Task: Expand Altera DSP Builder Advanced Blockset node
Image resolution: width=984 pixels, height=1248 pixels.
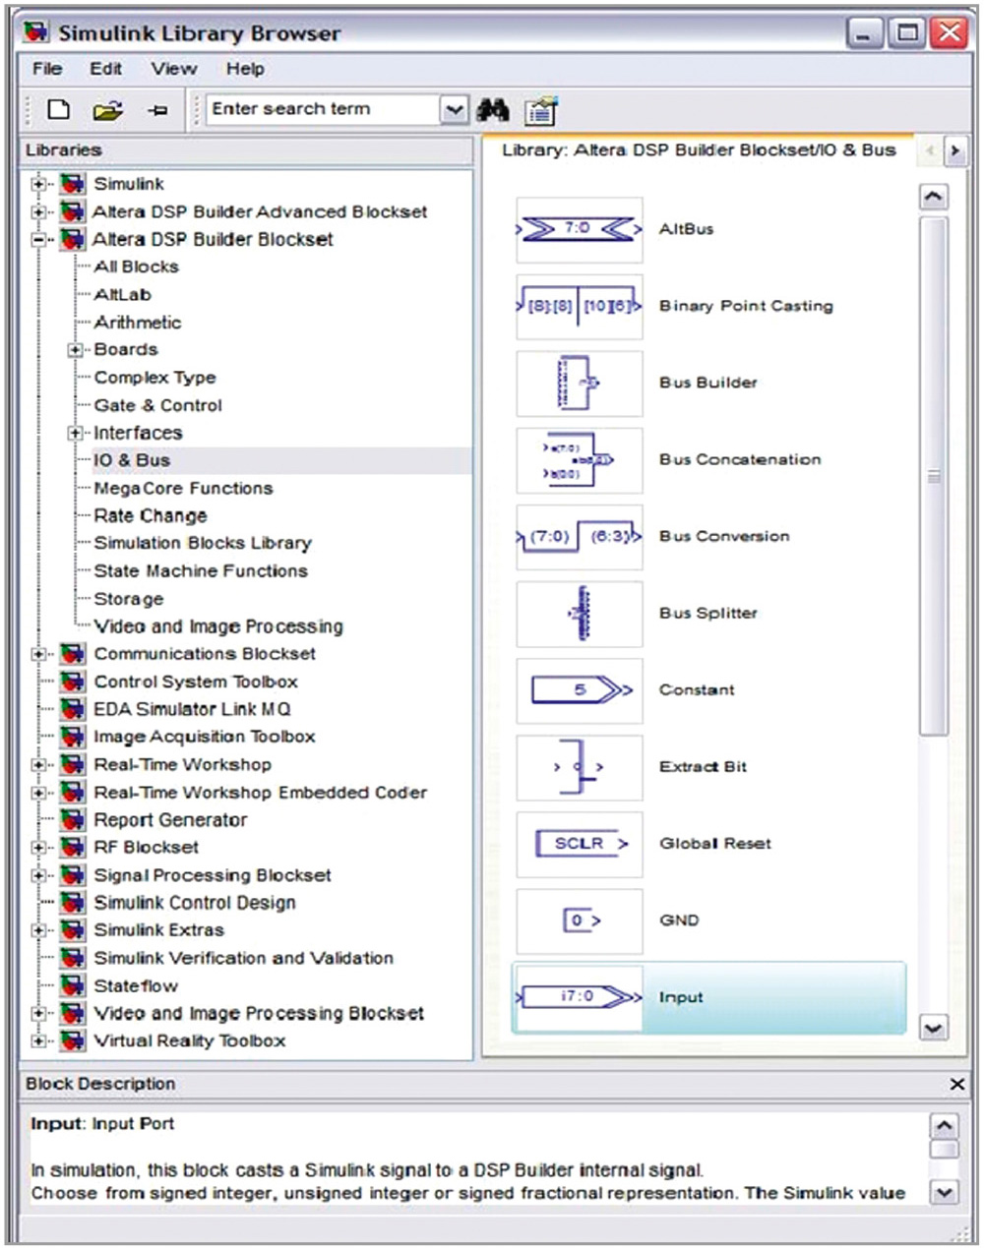Action: pos(39,211)
